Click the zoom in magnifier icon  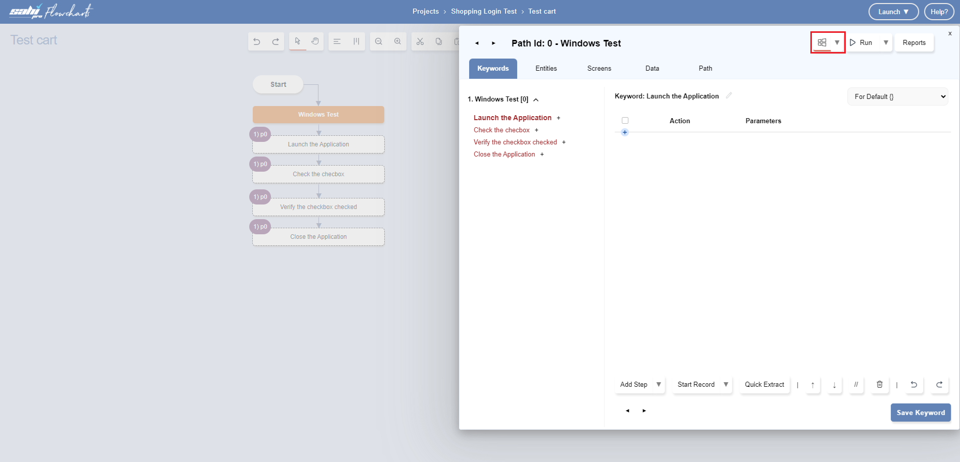coord(398,41)
